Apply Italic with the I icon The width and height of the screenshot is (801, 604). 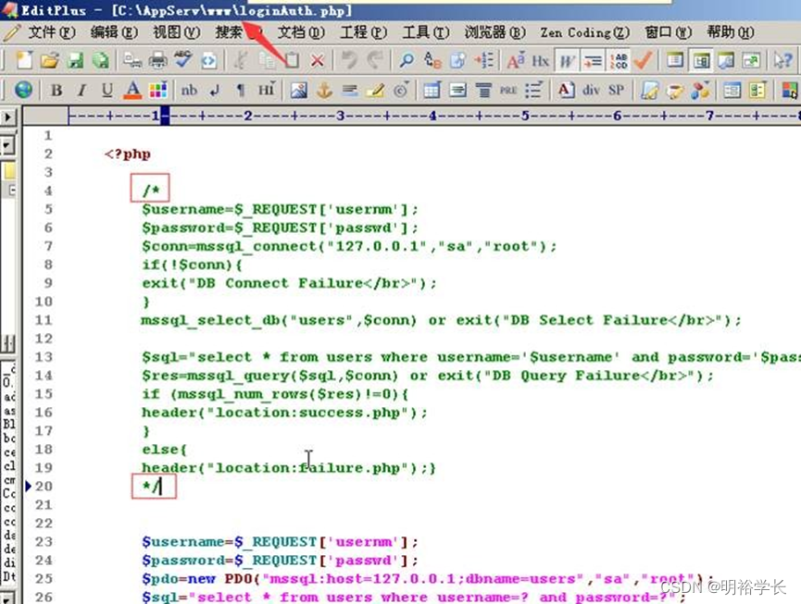[x=81, y=91]
